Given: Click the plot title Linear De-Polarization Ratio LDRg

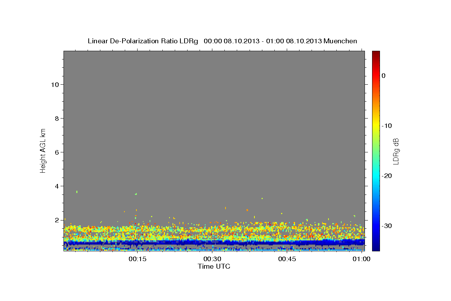Looking at the screenshot, I should coord(143,41).
